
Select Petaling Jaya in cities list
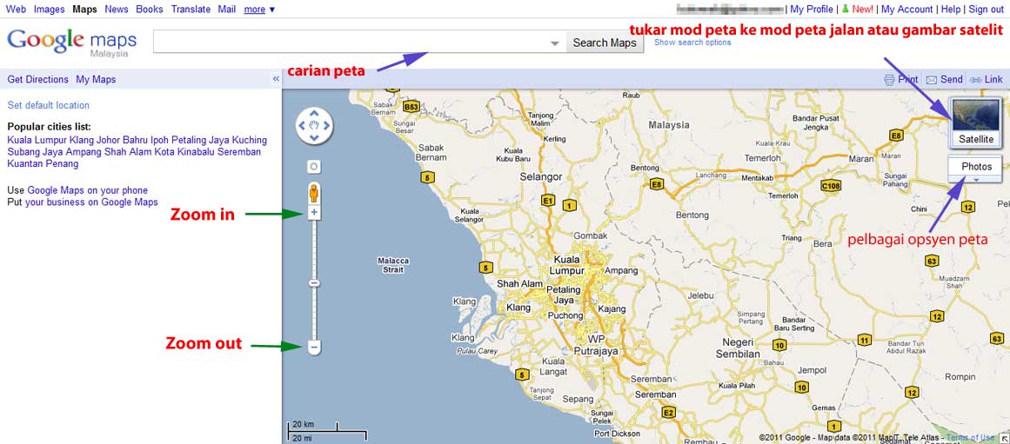200,140
